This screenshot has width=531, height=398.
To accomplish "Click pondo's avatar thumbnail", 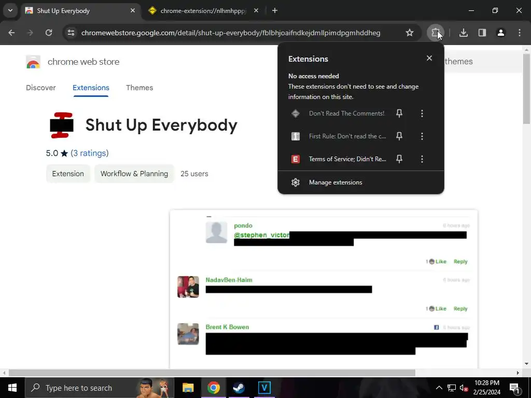I will click(216, 232).
